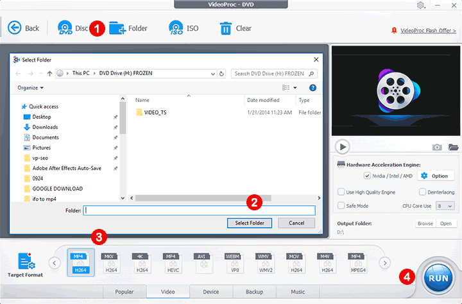Confirm with Select Folder button
The image size is (462, 304).
click(250, 223)
